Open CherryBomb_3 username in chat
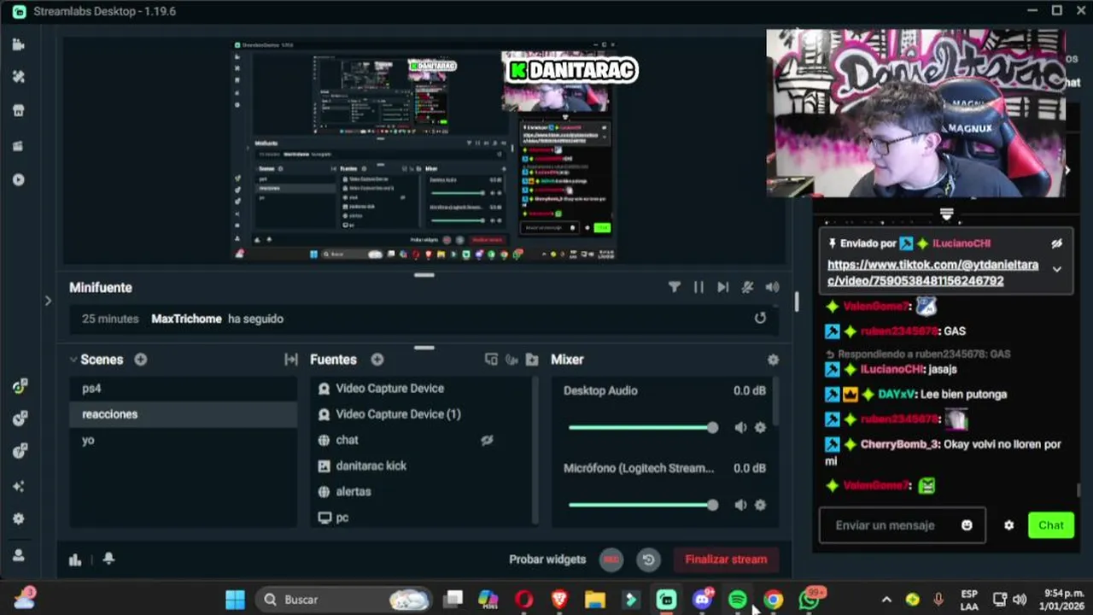1093x615 pixels. [x=899, y=444]
